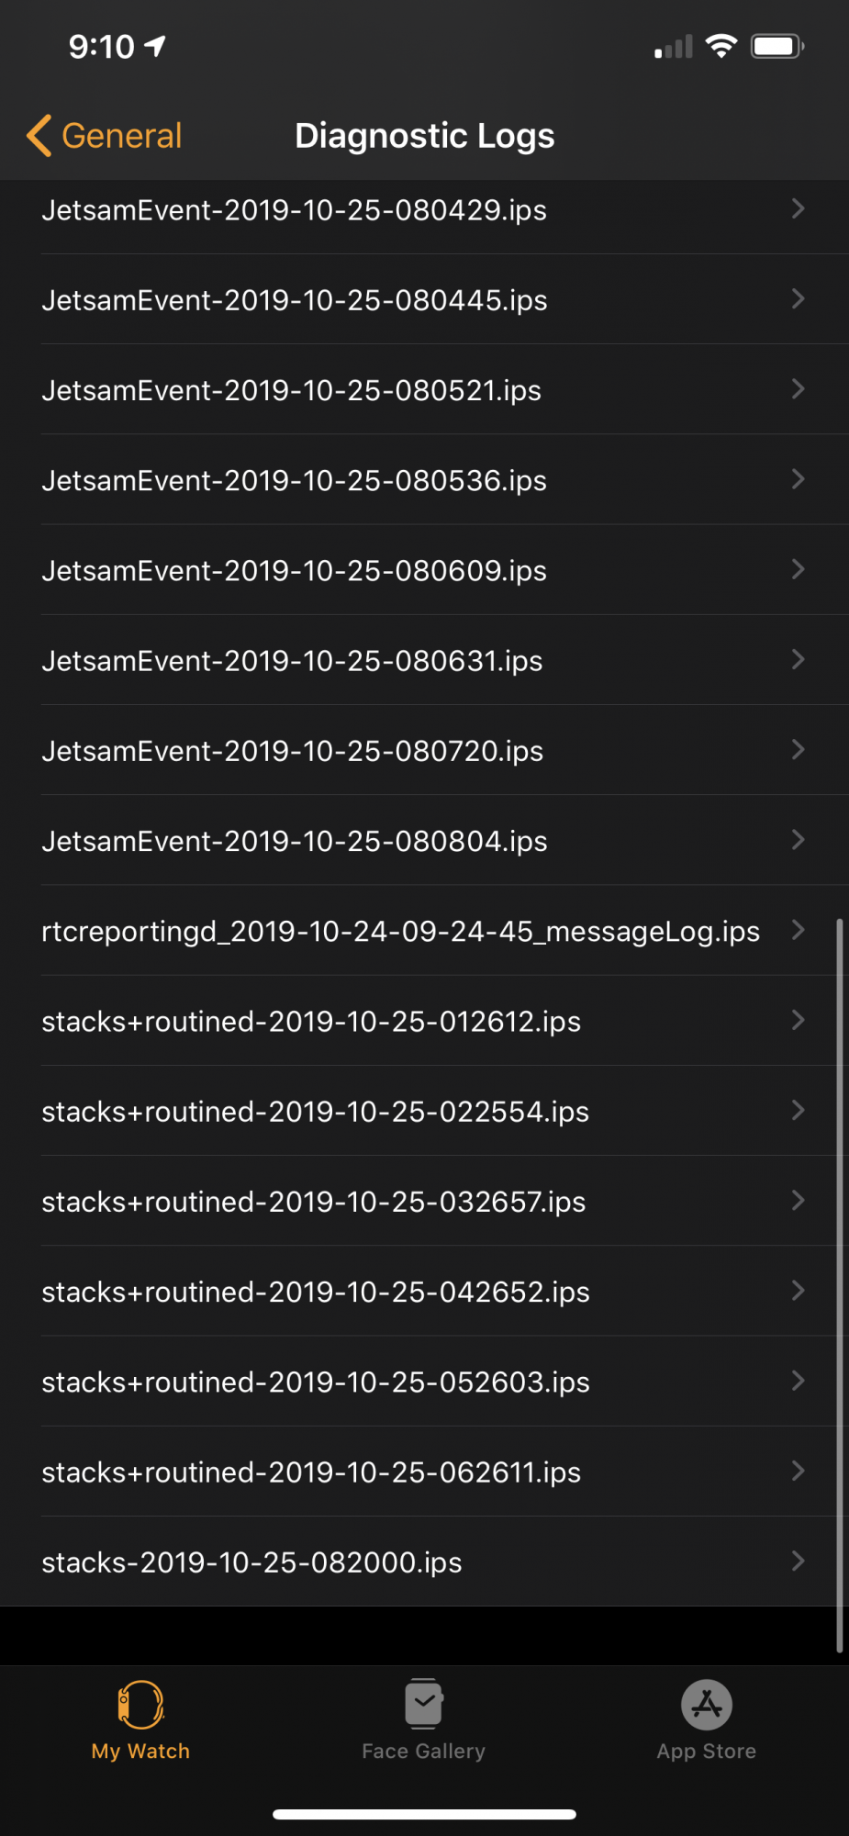
Task: Tap the My Watch tab icon
Action: click(141, 1705)
